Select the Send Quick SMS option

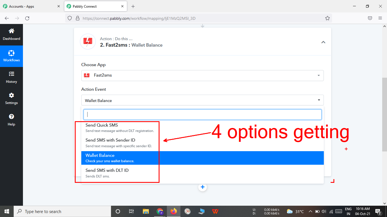click(202, 128)
